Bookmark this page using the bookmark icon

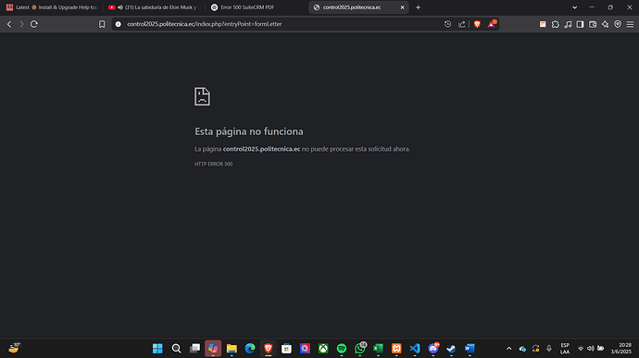tap(102, 24)
